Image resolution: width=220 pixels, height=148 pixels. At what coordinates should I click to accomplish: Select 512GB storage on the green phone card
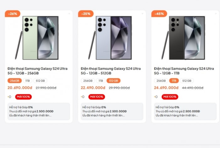tap(40, 81)
